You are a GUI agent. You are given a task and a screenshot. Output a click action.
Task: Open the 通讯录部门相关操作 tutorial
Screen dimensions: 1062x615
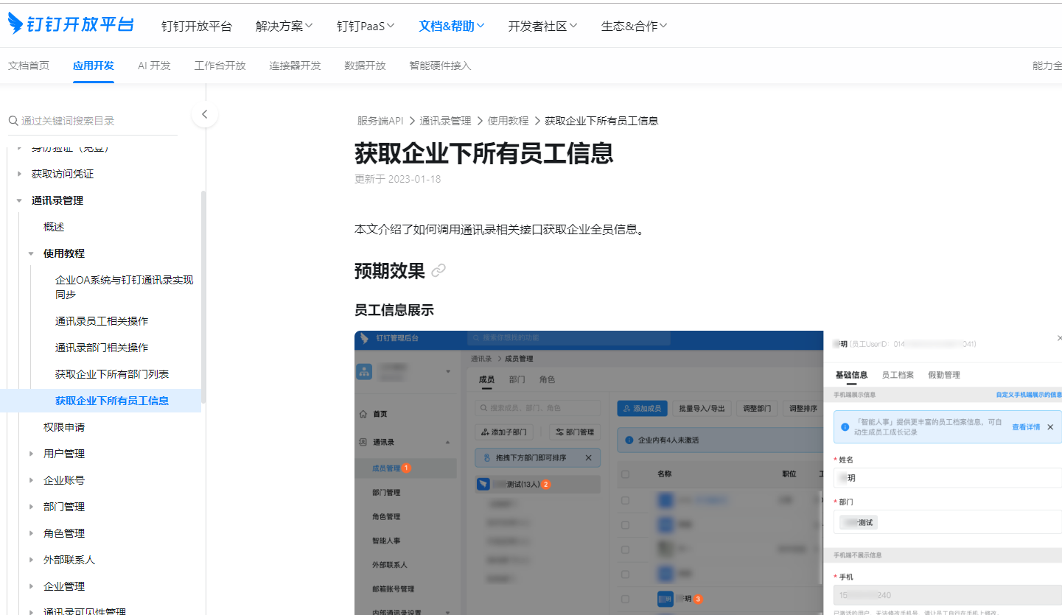click(102, 348)
